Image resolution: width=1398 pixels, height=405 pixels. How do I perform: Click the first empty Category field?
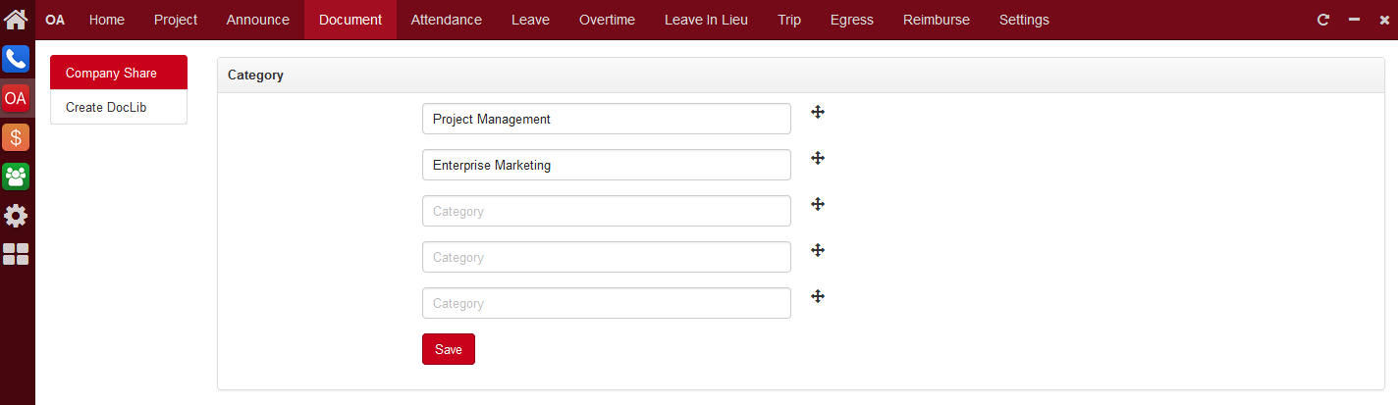(607, 211)
